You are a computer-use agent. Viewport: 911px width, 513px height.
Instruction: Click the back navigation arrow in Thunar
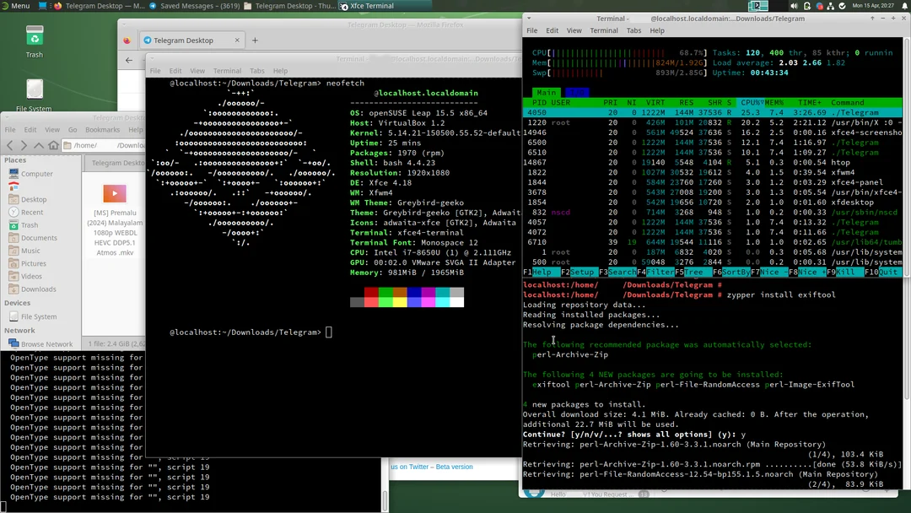pyautogui.click(x=10, y=146)
